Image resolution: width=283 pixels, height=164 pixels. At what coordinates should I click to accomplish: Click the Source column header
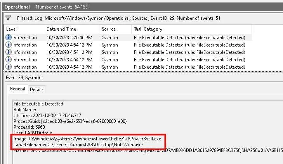coord(109,29)
